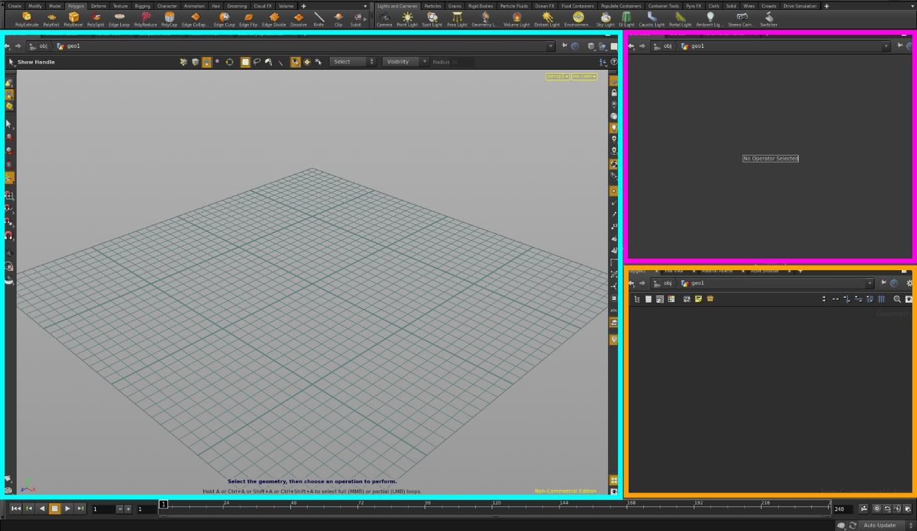
Task: Toggle the secure selection padlock beside the viewport
Action: pyautogui.click(x=613, y=92)
